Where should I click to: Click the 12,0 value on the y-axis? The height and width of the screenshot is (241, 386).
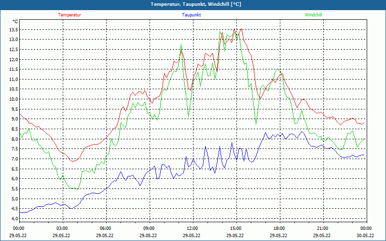click(14, 59)
